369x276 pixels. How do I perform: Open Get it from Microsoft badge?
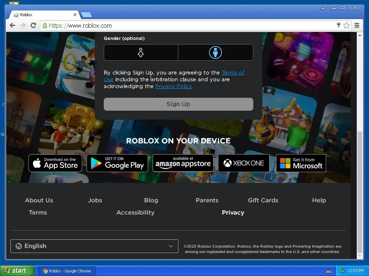[x=301, y=163]
